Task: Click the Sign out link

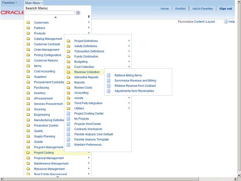Action: click(x=226, y=9)
